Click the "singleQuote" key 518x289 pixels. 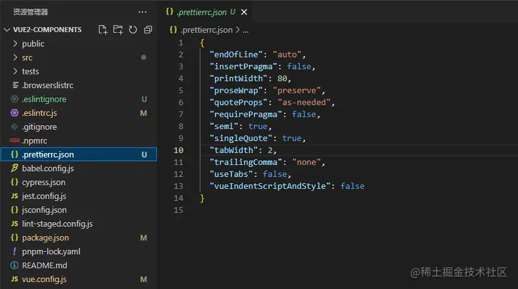coord(241,139)
